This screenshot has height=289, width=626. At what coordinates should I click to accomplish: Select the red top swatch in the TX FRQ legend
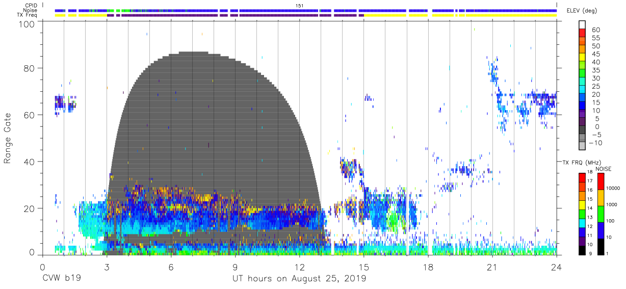pyautogui.click(x=581, y=177)
